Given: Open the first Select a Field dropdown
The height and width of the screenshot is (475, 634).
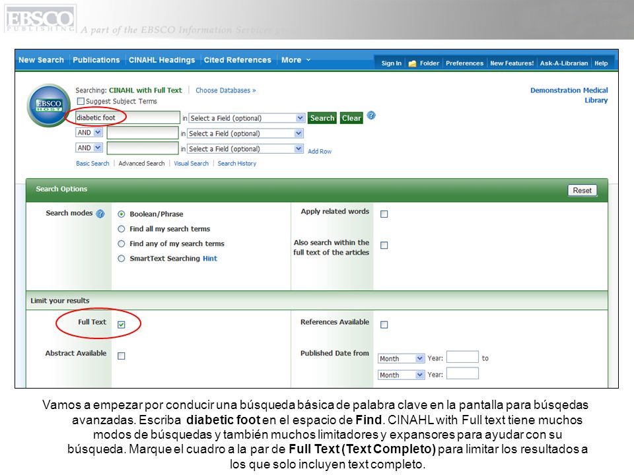Looking at the screenshot, I should tap(246, 118).
